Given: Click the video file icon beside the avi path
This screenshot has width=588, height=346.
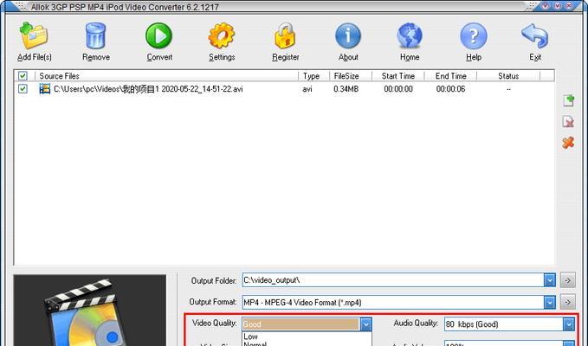Looking at the screenshot, I should pyautogui.click(x=45, y=89).
